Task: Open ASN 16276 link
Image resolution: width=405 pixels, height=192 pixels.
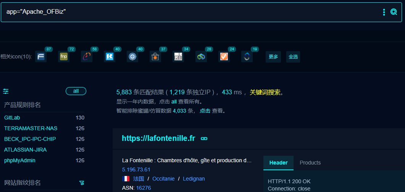Action: [144, 188]
